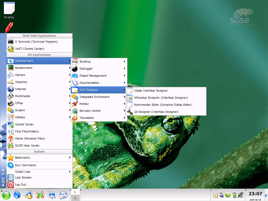The width and height of the screenshot is (268, 201).
Task: Click the clock showing 23:07
Action: pyautogui.click(x=255, y=194)
